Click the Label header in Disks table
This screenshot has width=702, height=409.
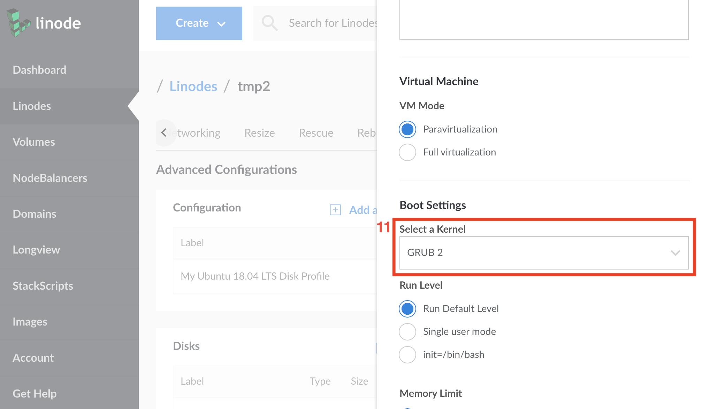point(192,381)
